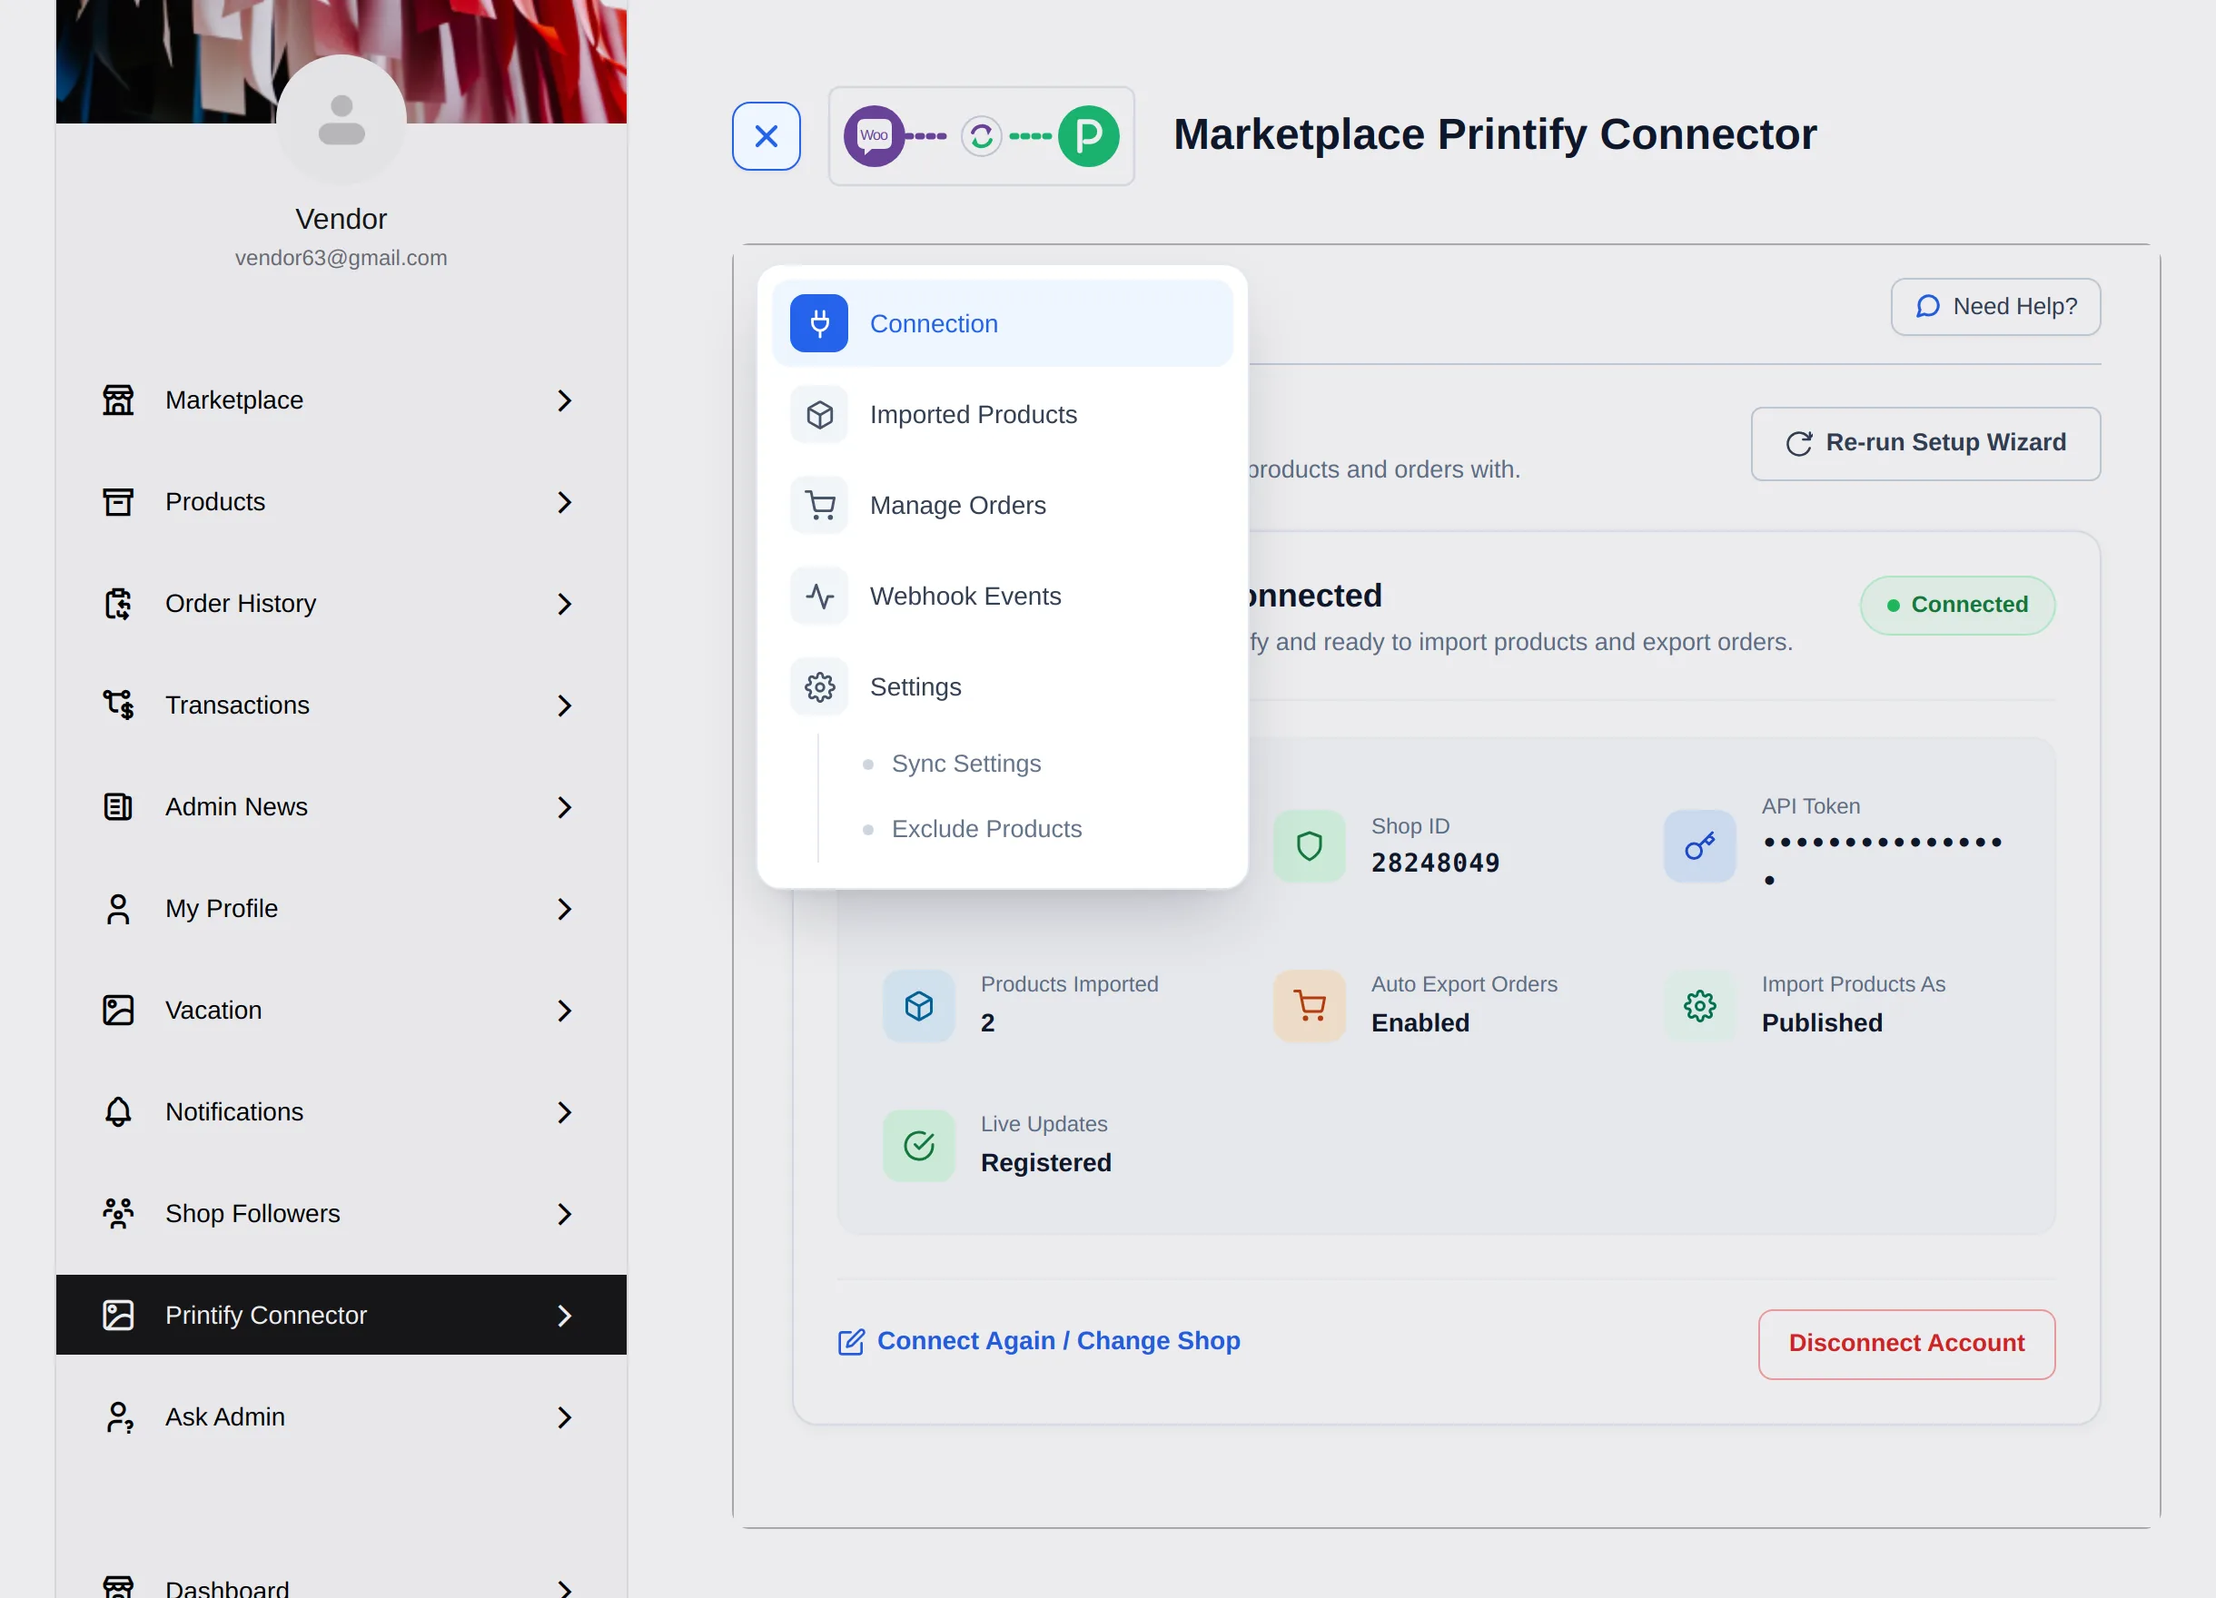Click the Webhook Events activity icon
The width and height of the screenshot is (2216, 1598).
(819, 596)
